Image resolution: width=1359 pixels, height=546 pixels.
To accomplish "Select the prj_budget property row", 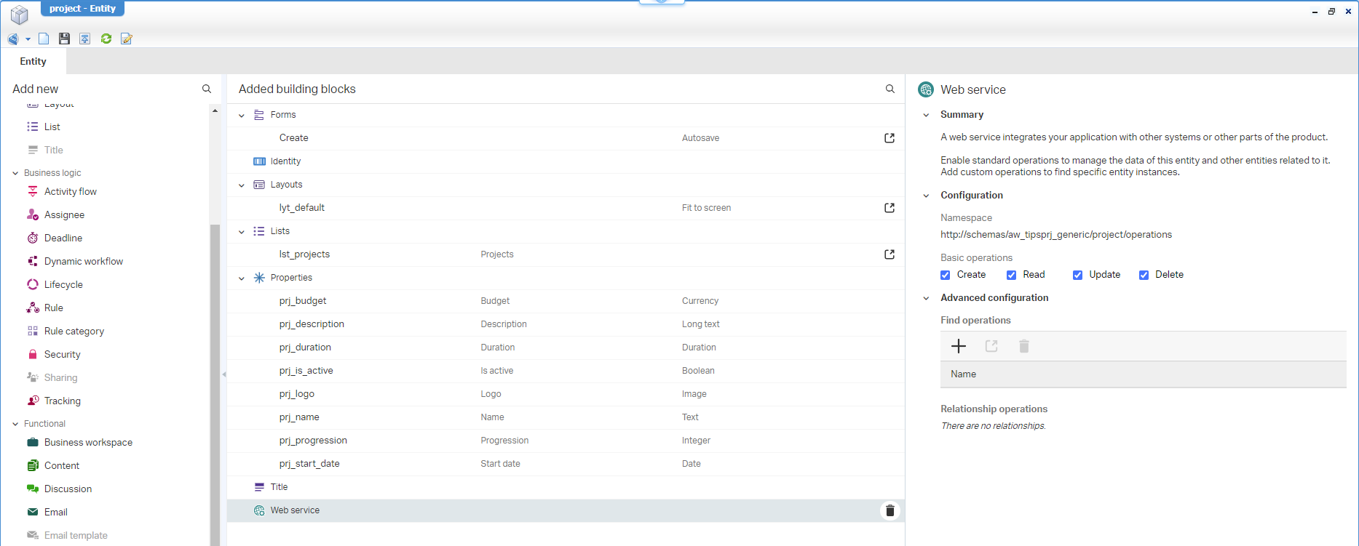I will tap(303, 301).
